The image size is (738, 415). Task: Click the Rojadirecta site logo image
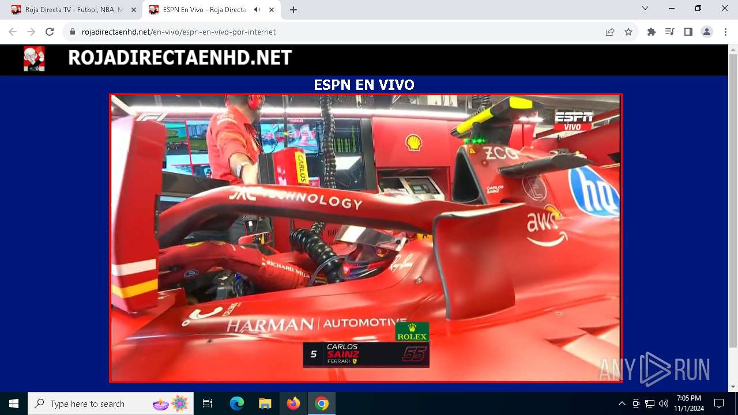coord(34,59)
